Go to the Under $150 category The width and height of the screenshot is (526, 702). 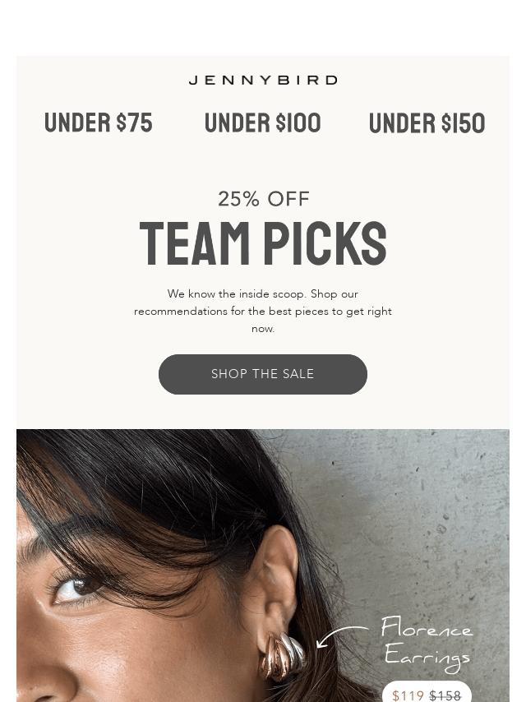(427, 123)
